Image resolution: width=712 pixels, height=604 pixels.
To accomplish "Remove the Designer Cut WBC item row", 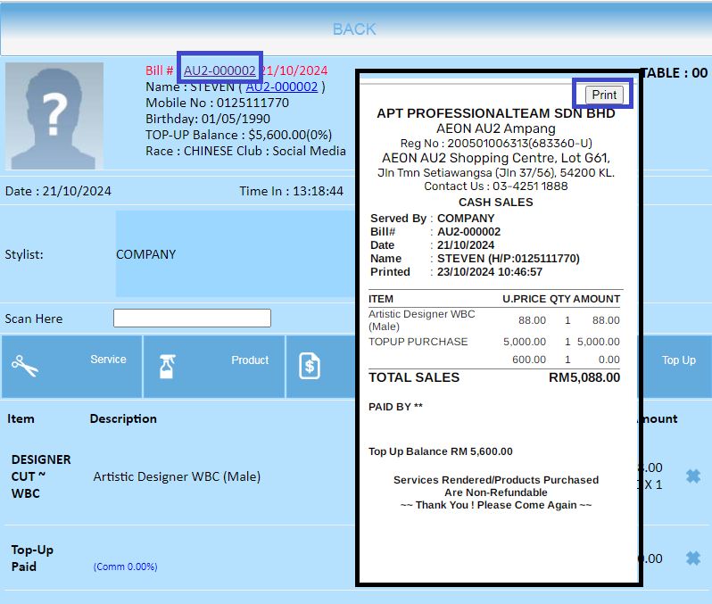I will coord(692,476).
